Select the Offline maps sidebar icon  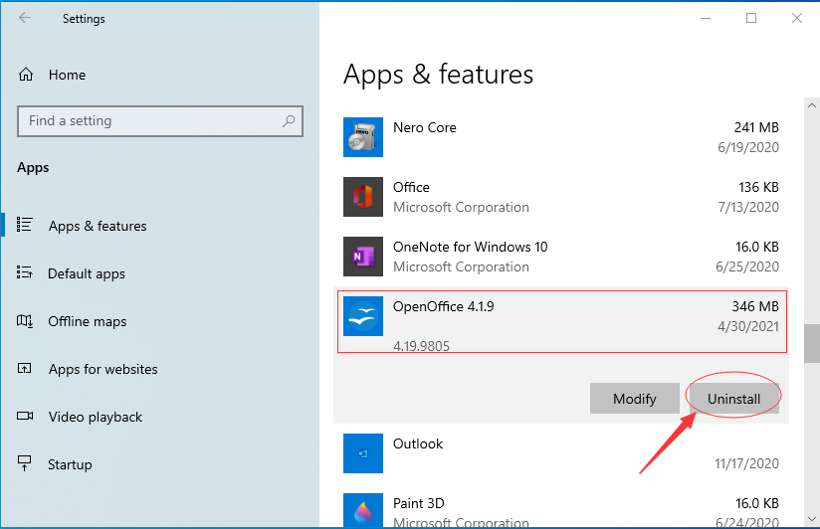pos(25,320)
